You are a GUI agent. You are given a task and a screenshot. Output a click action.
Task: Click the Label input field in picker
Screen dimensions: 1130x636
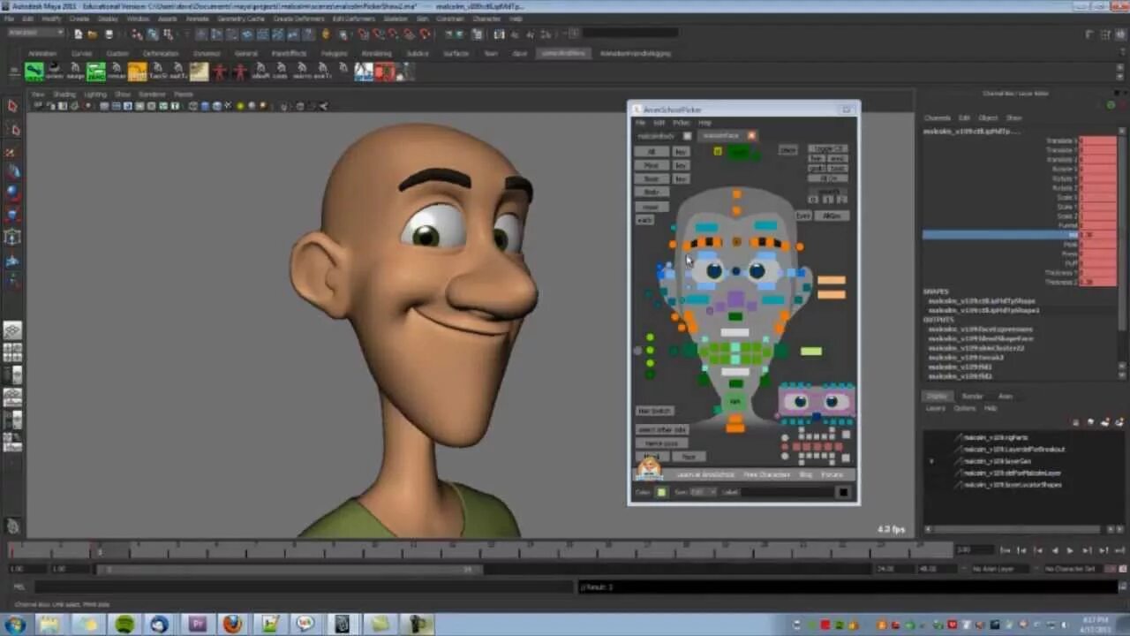[x=788, y=492]
